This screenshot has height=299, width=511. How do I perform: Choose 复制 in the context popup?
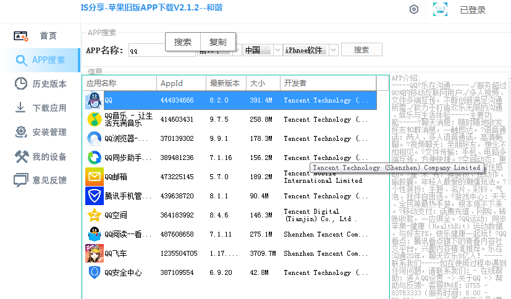click(x=217, y=42)
